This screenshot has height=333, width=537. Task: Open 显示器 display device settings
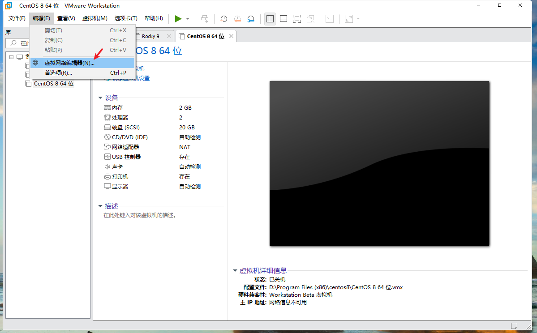point(120,187)
